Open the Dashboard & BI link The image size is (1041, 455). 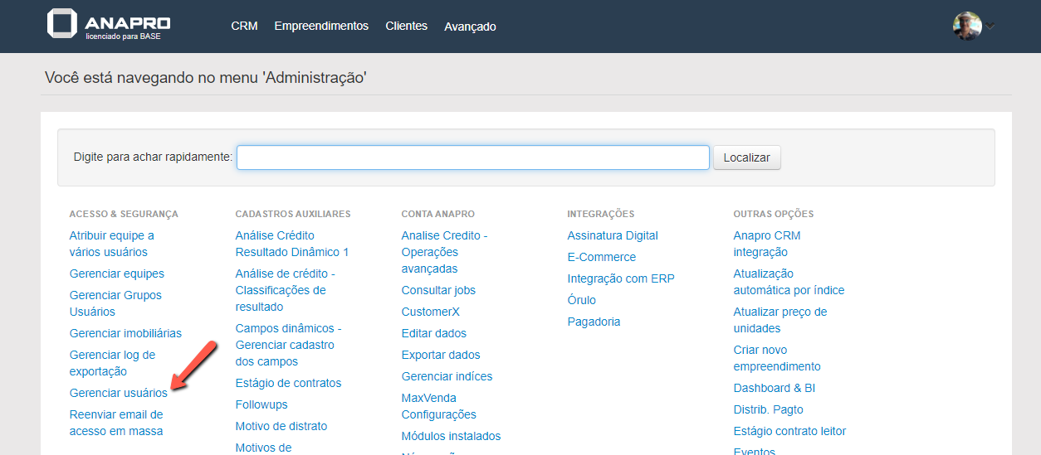(774, 388)
